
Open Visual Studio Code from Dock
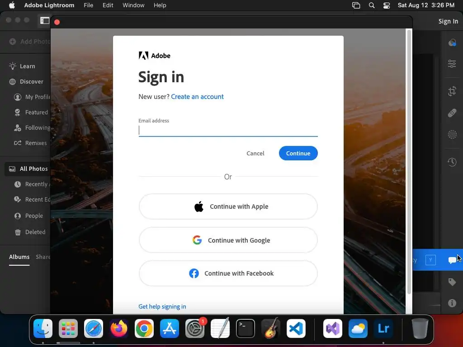pyautogui.click(x=296, y=328)
